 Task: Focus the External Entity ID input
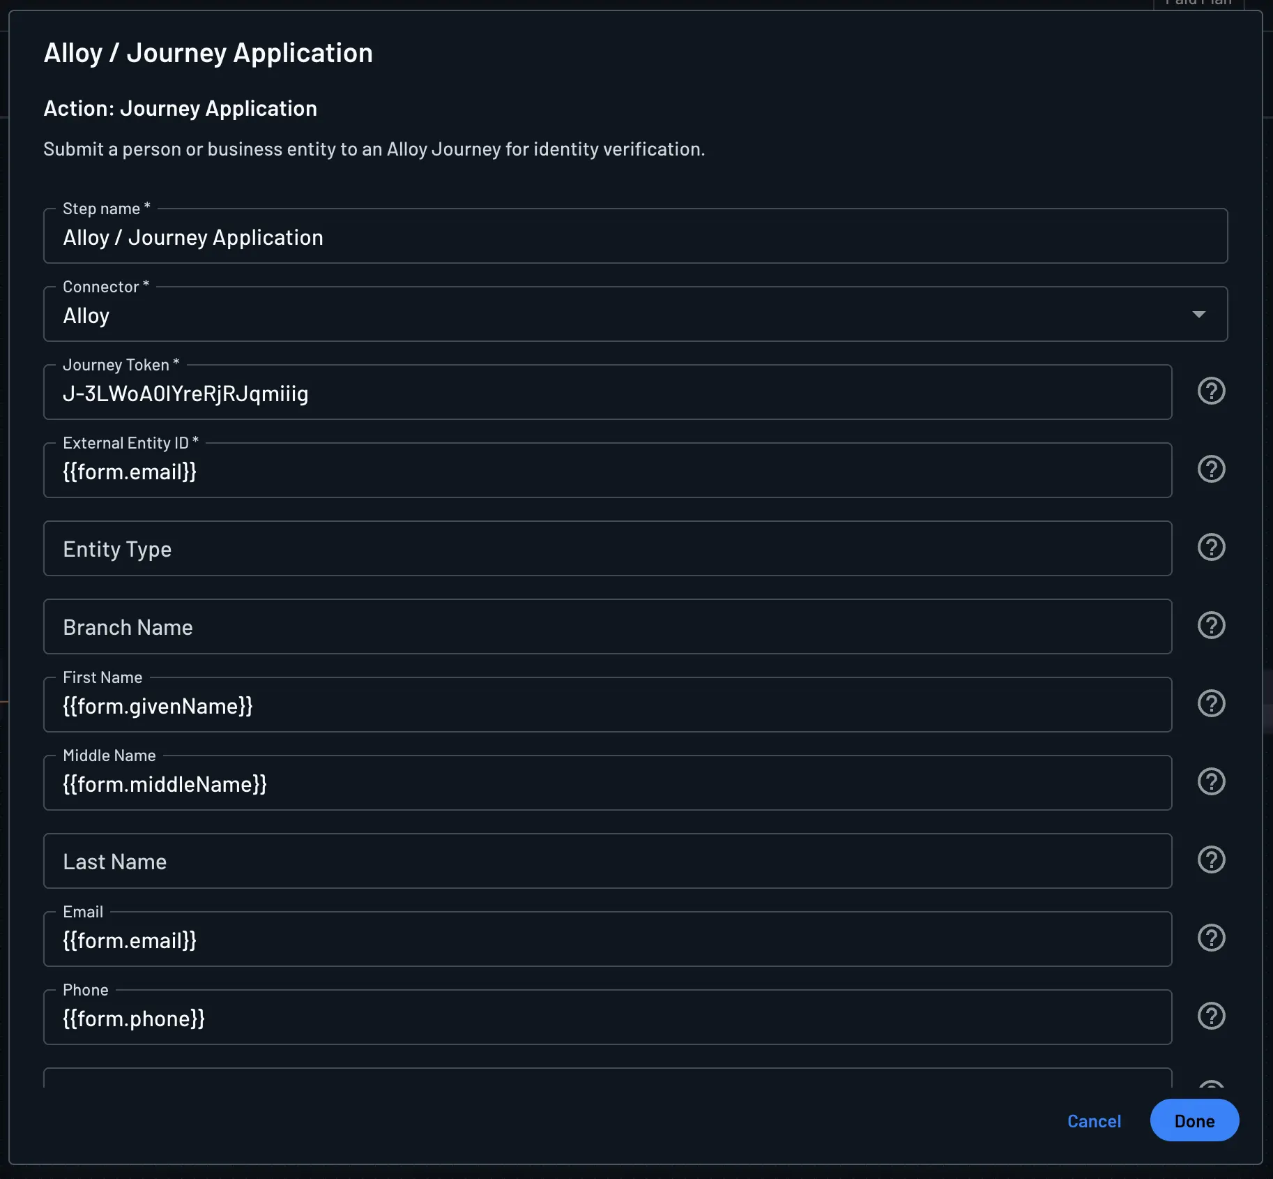pyautogui.click(x=607, y=470)
